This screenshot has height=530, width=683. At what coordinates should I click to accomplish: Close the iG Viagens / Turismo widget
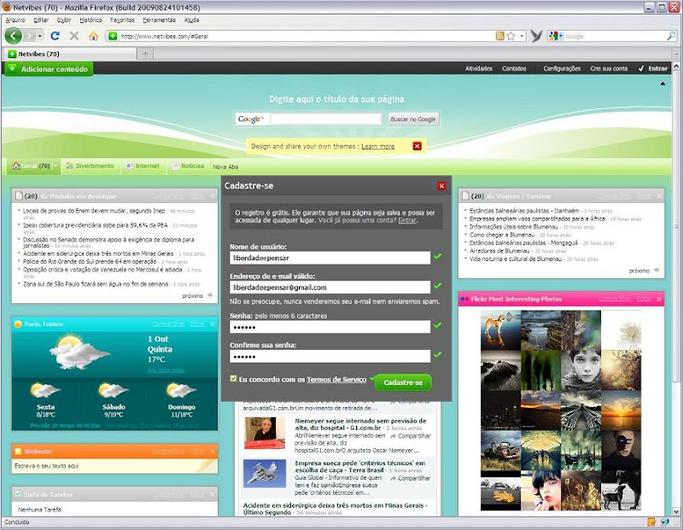point(659,196)
